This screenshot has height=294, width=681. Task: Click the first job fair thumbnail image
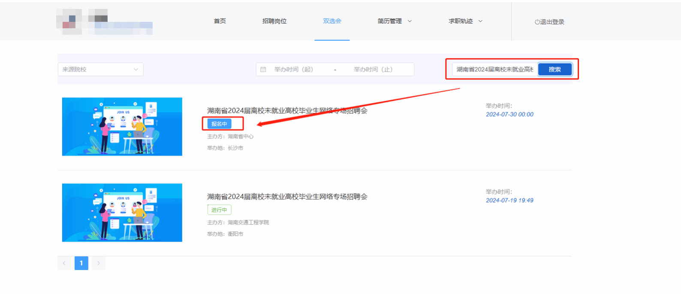click(x=122, y=127)
